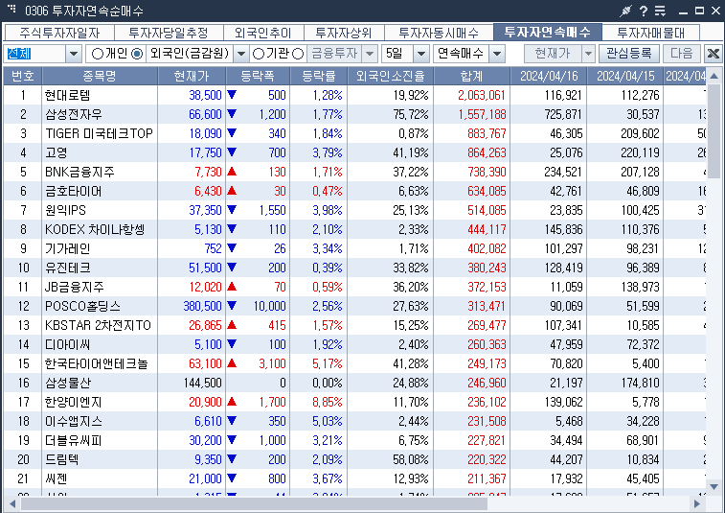Select the 기관 radio button
725x513 pixels.
[259, 54]
